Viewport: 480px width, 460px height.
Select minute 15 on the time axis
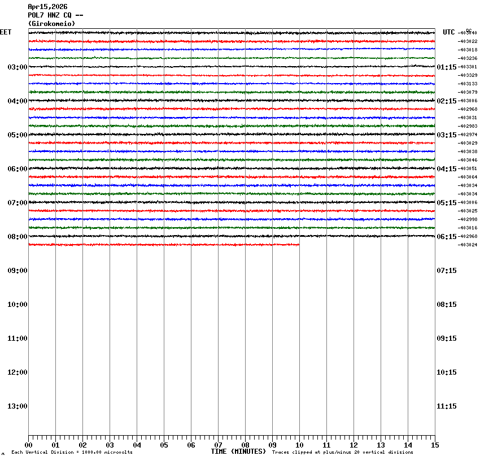(435, 445)
